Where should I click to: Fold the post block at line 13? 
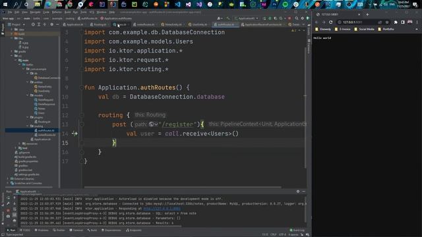pyautogui.click(x=82, y=124)
